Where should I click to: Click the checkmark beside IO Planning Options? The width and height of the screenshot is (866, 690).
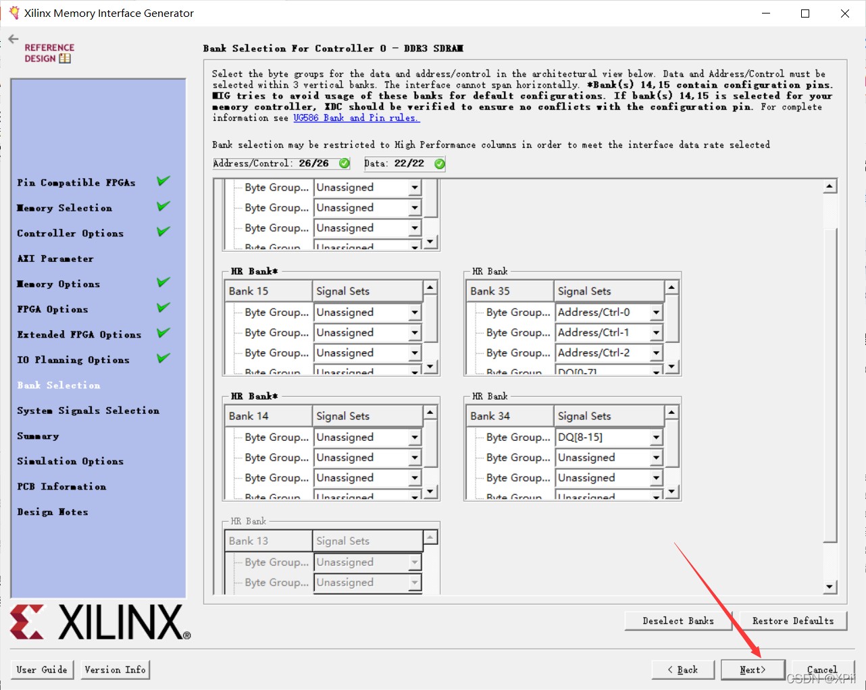(163, 359)
